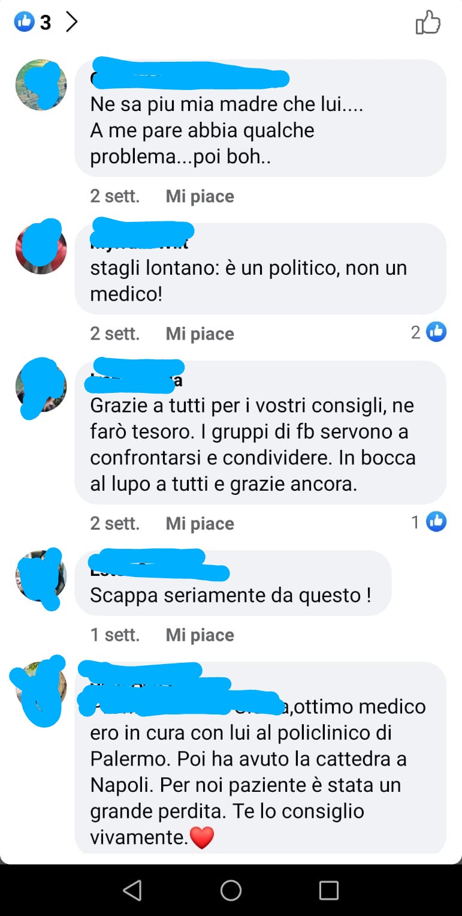Open avatar beside 'Grazie a tutti' comment
The height and width of the screenshot is (916, 462).
tap(41, 386)
